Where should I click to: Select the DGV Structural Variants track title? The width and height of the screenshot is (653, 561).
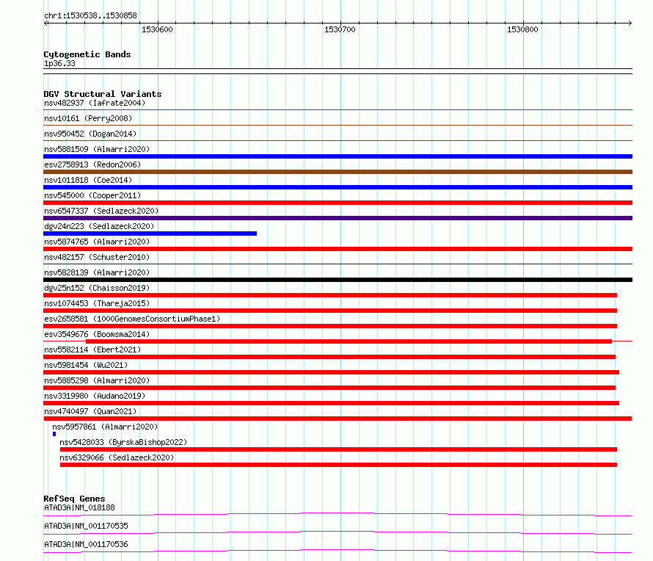tap(103, 94)
